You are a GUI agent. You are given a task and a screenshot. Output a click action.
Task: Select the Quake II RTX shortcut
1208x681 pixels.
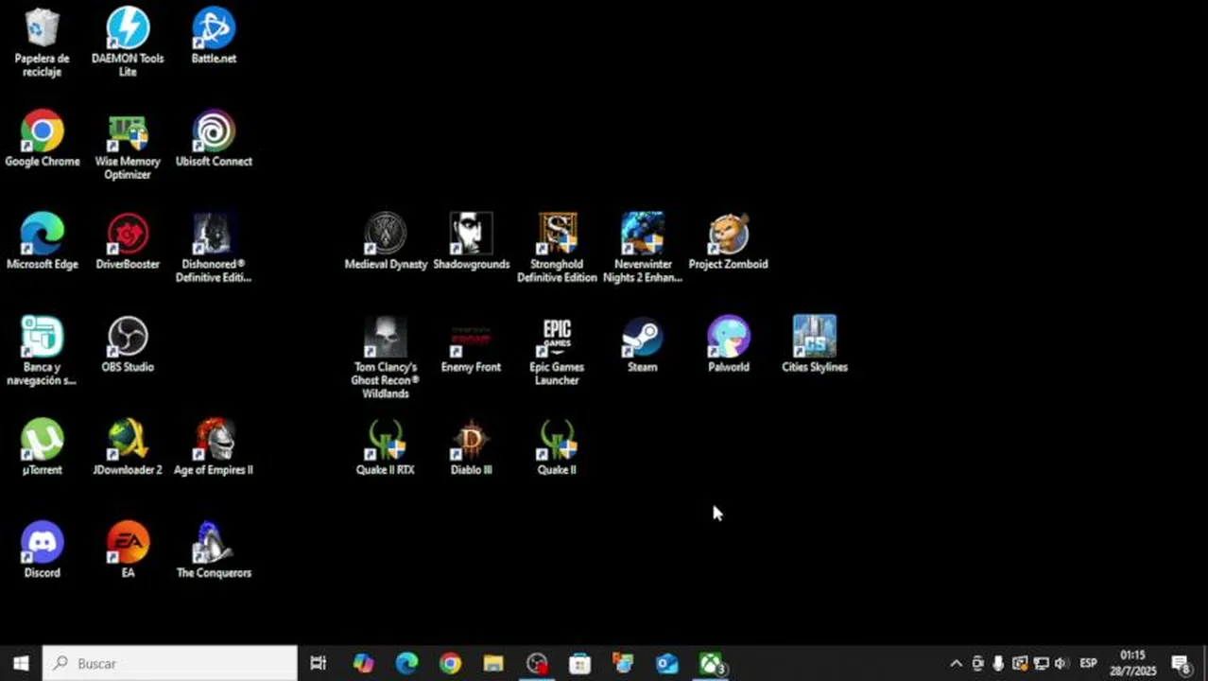[386, 447]
